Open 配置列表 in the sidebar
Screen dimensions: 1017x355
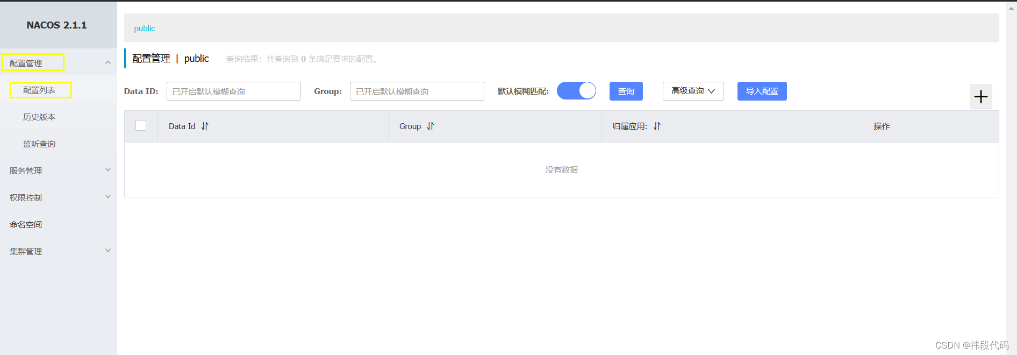coord(39,90)
